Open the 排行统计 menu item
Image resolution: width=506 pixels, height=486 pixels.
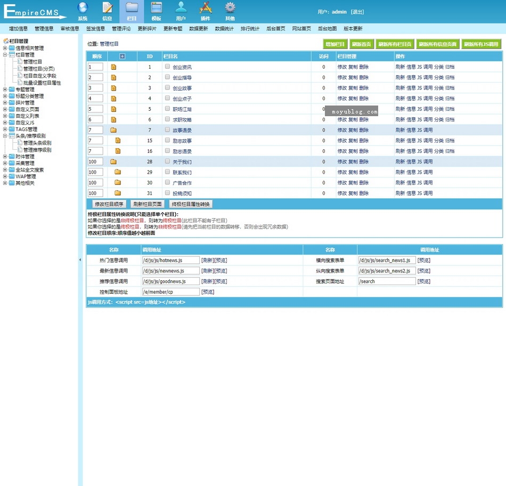pos(250,29)
